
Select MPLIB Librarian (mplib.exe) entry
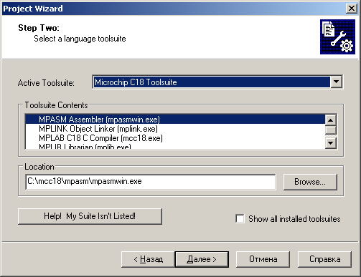click(x=175, y=146)
